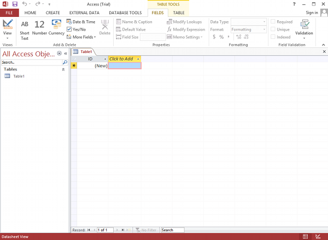Click the Redo arrow
Viewport: 328px width, 240px height.
click(38, 4)
